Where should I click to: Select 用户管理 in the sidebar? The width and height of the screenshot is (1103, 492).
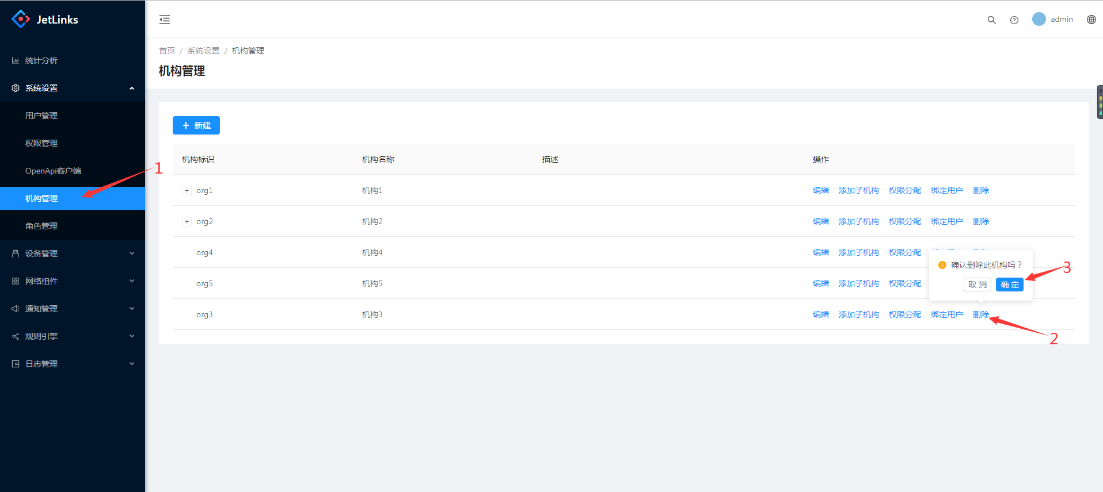click(x=41, y=116)
